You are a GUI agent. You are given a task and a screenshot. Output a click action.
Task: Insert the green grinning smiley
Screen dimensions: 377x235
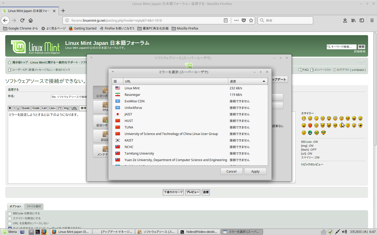pyautogui.click(x=310, y=133)
